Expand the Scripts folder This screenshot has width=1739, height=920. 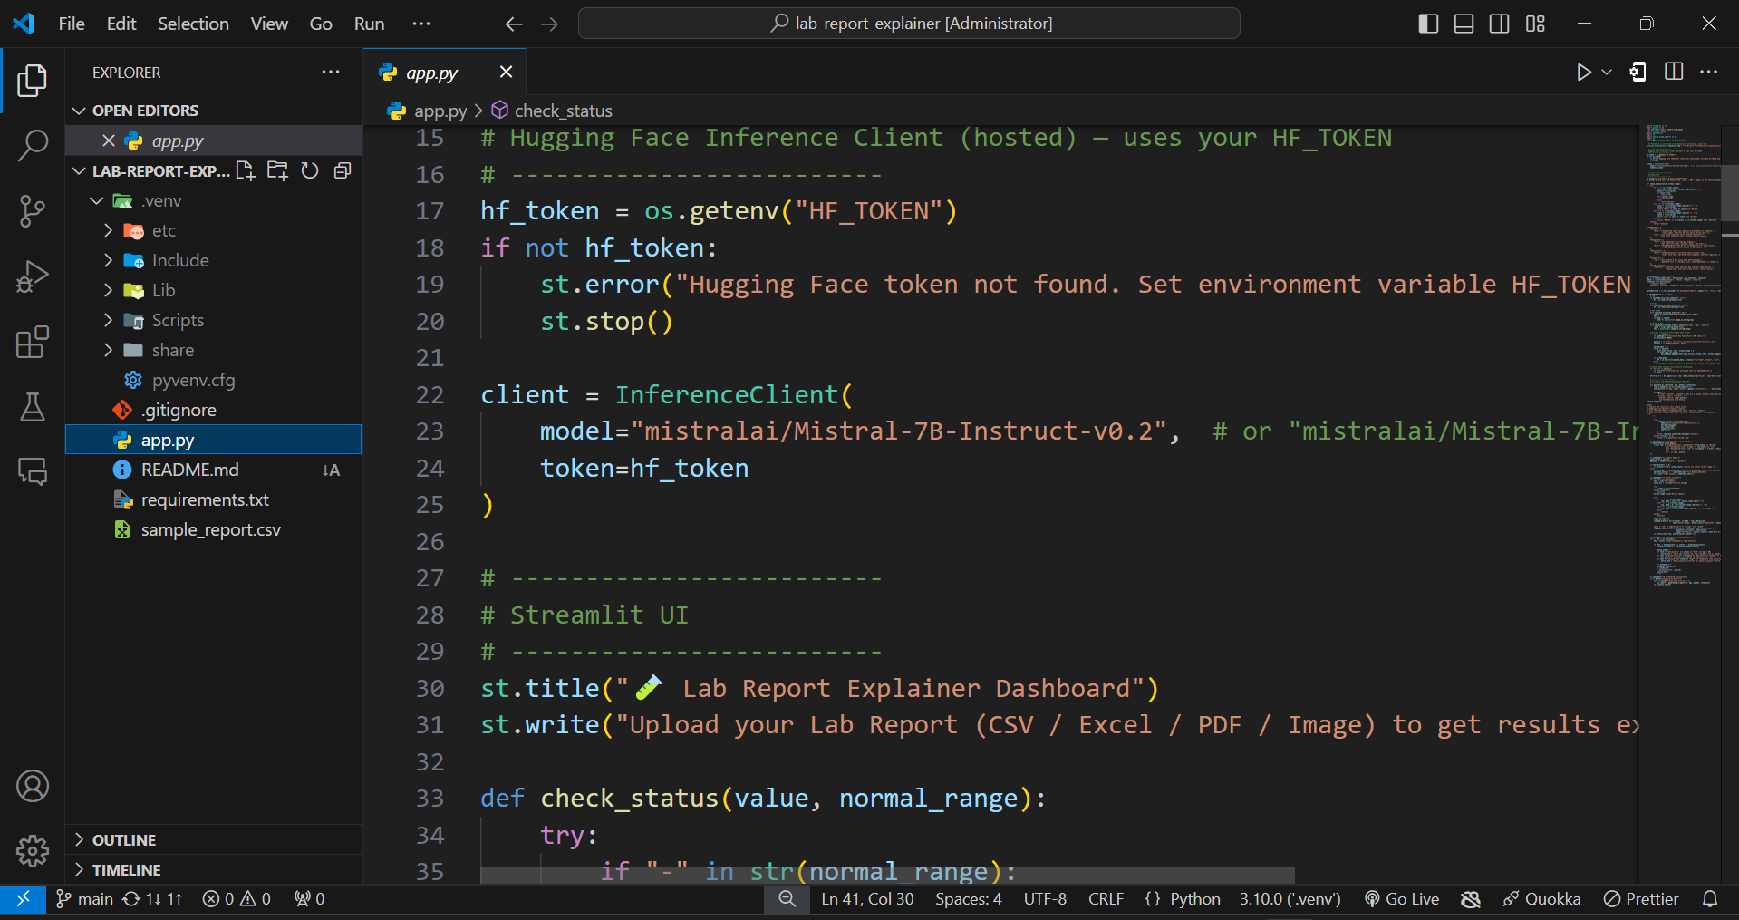pyautogui.click(x=178, y=320)
